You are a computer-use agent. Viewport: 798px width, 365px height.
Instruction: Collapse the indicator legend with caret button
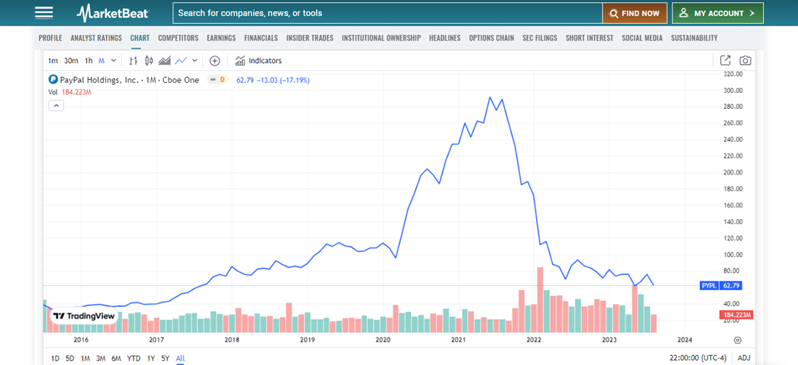57,105
